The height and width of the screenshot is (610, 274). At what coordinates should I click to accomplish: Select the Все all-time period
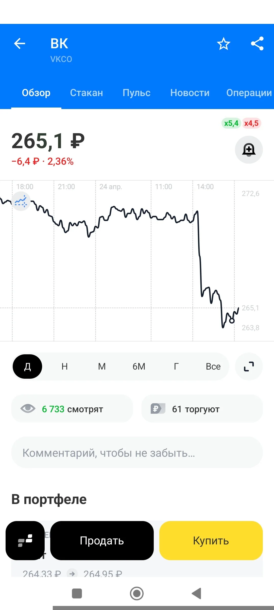click(x=213, y=366)
